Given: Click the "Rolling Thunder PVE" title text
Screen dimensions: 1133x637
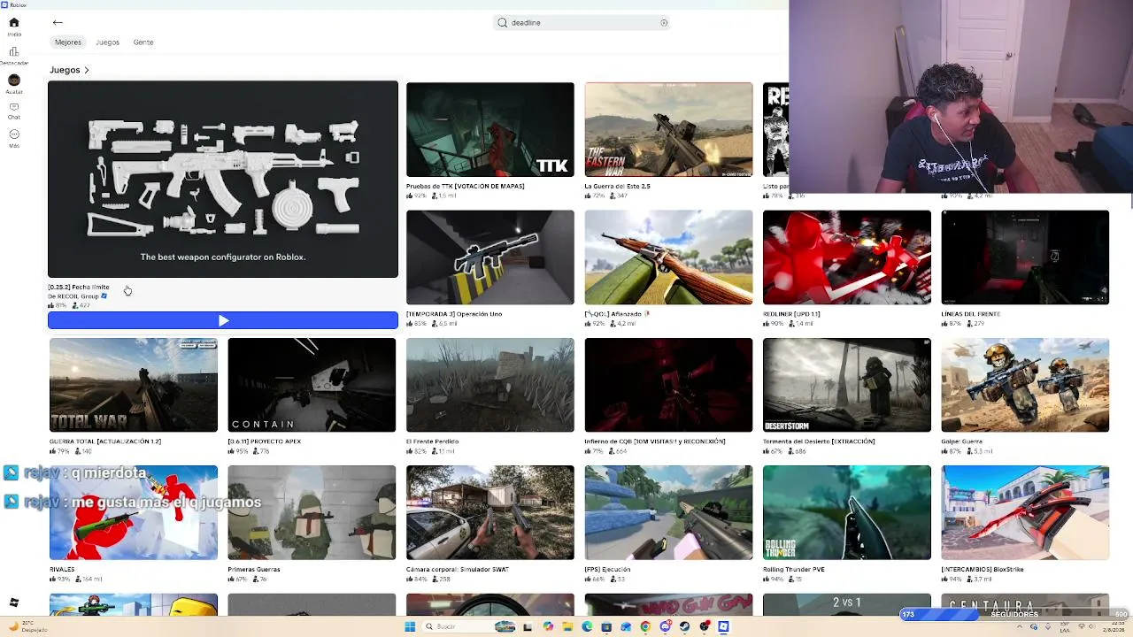Looking at the screenshot, I should pyautogui.click(x=794, y=570).
